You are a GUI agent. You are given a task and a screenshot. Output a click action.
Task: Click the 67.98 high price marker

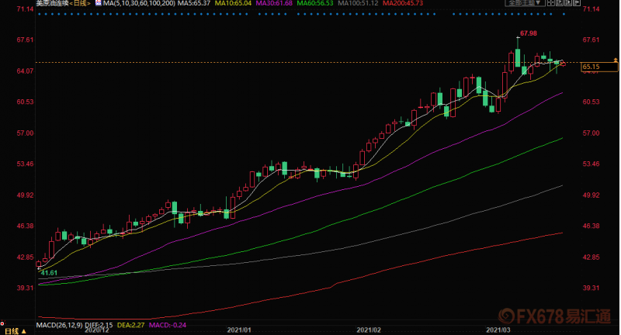point(529,33)
